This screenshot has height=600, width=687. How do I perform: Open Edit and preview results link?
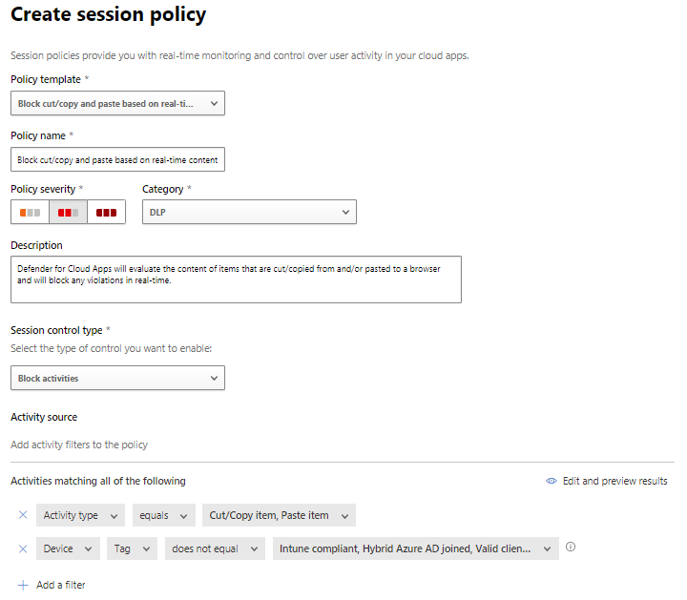(x=614, y=482)
